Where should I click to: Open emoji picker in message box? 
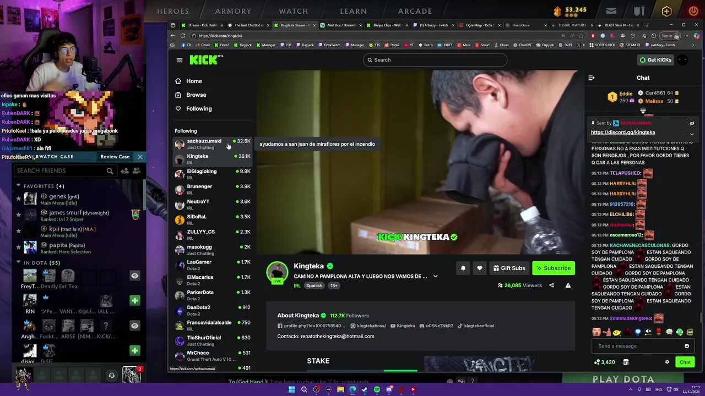pos(687,346)
